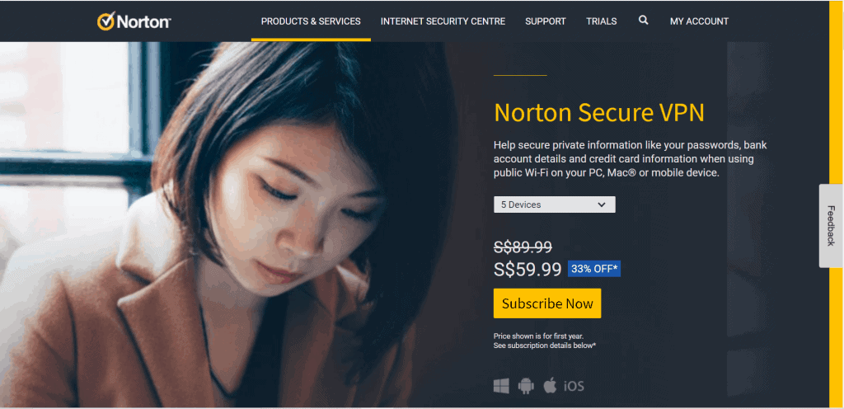Click the Apple logo icon
Image resolution: width=844 pixels, height=409 pixels.
550,385
